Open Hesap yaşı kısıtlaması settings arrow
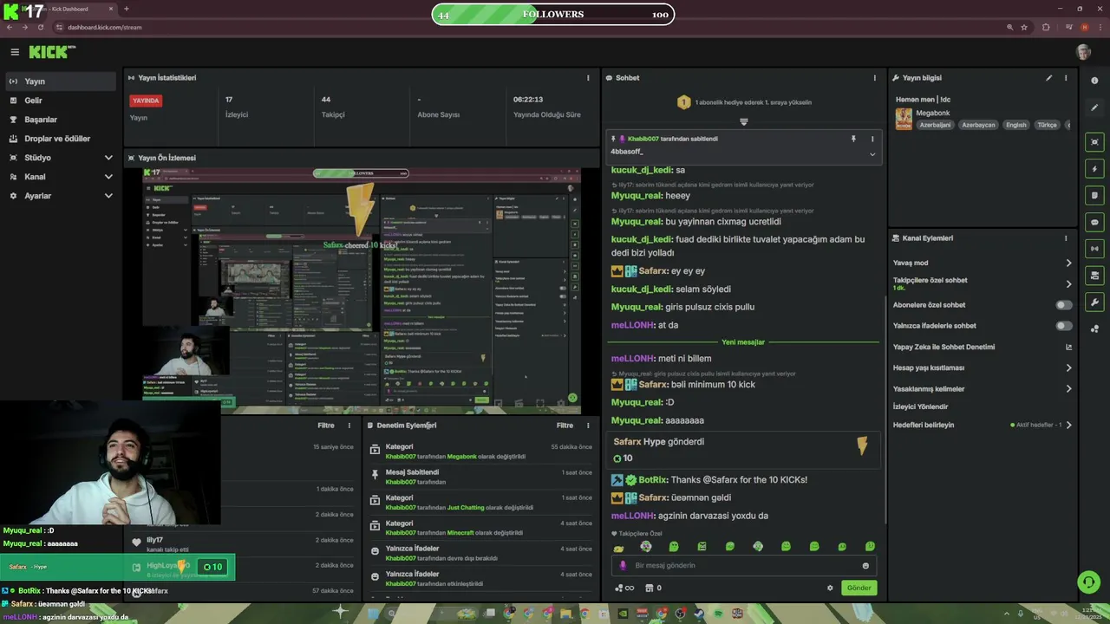Screen dimensions: 1110x624 point(1068,367)
